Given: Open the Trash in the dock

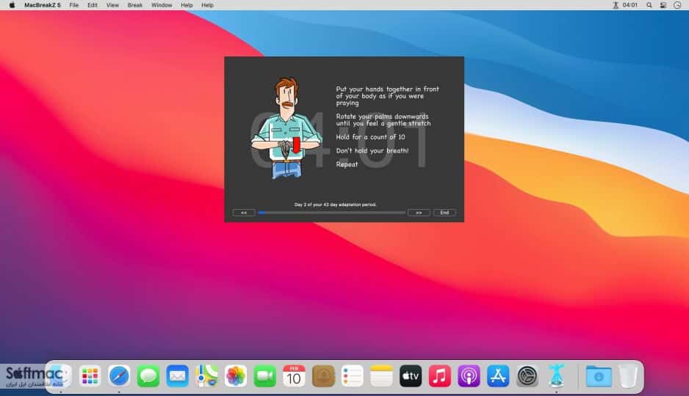Looking at the screenshot, I should pos(628,376).
